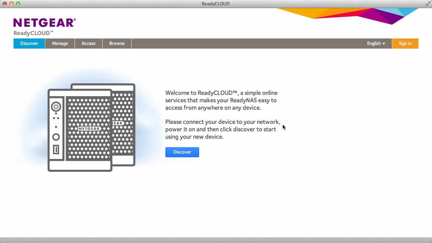Viewport: 432px width, 243px height.
Task: Close the ReadyCLOUD window with red button
Action: (5, 4)
